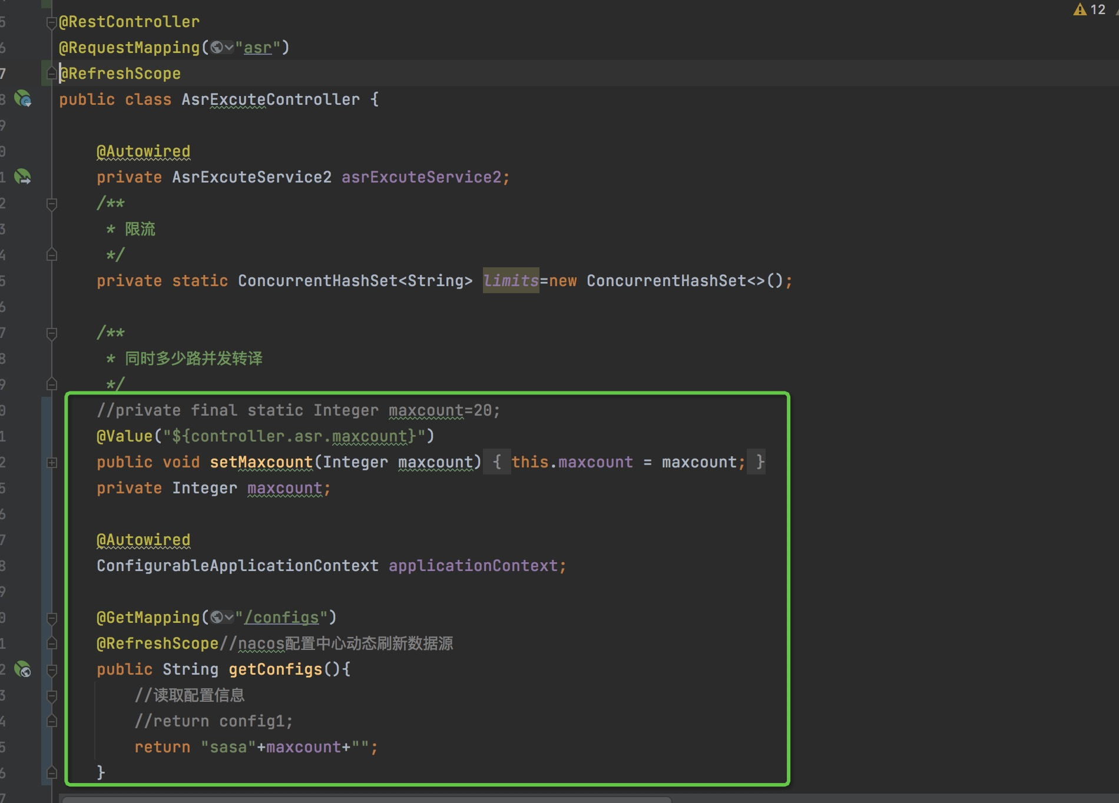Collapse the fold marker at @GetMapping line
The image size is (1119, 803).
52,618
